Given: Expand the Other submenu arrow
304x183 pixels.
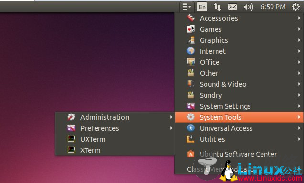Looking at the screenshot, I should pyautogui.click(x=299, y=73).
